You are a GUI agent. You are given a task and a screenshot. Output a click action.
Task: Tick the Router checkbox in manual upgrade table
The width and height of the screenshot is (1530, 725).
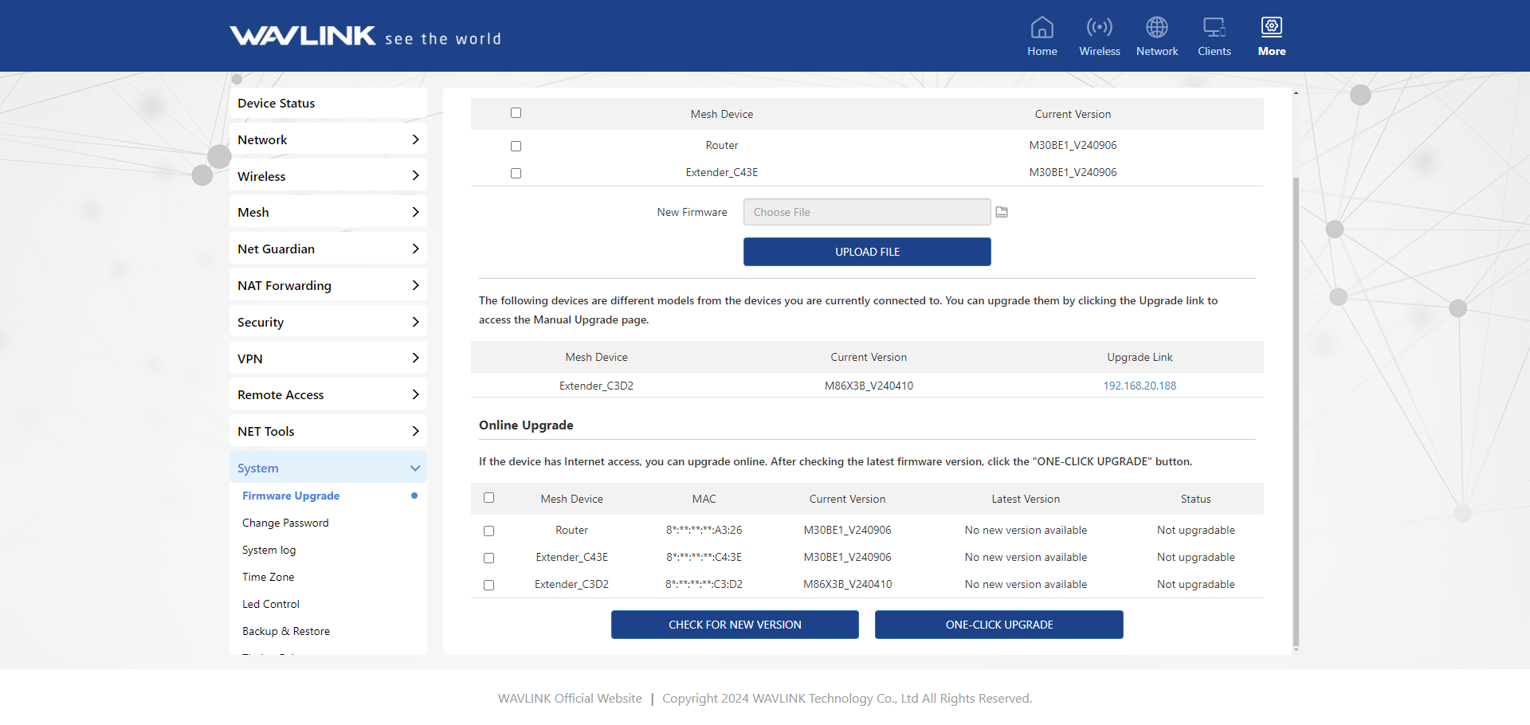[x=516, y=146]
